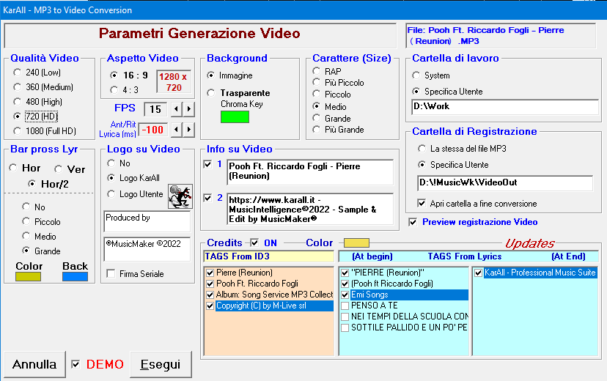Select 360 (Medium) video quality
The image size is (607, 381).
pos(17,87)
